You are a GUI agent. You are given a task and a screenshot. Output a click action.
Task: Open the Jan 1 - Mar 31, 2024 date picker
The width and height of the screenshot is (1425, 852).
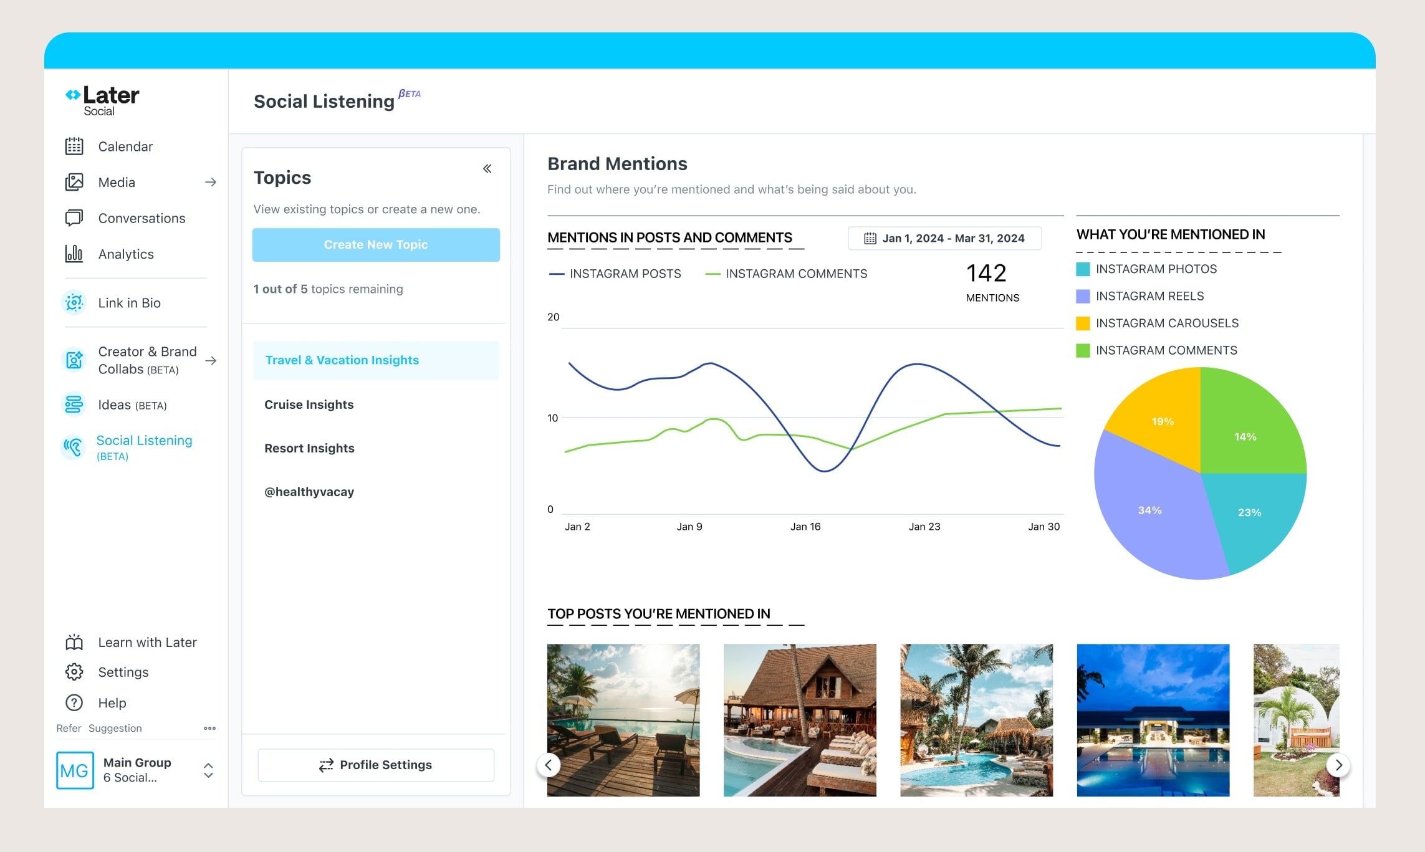pos(944,238)
